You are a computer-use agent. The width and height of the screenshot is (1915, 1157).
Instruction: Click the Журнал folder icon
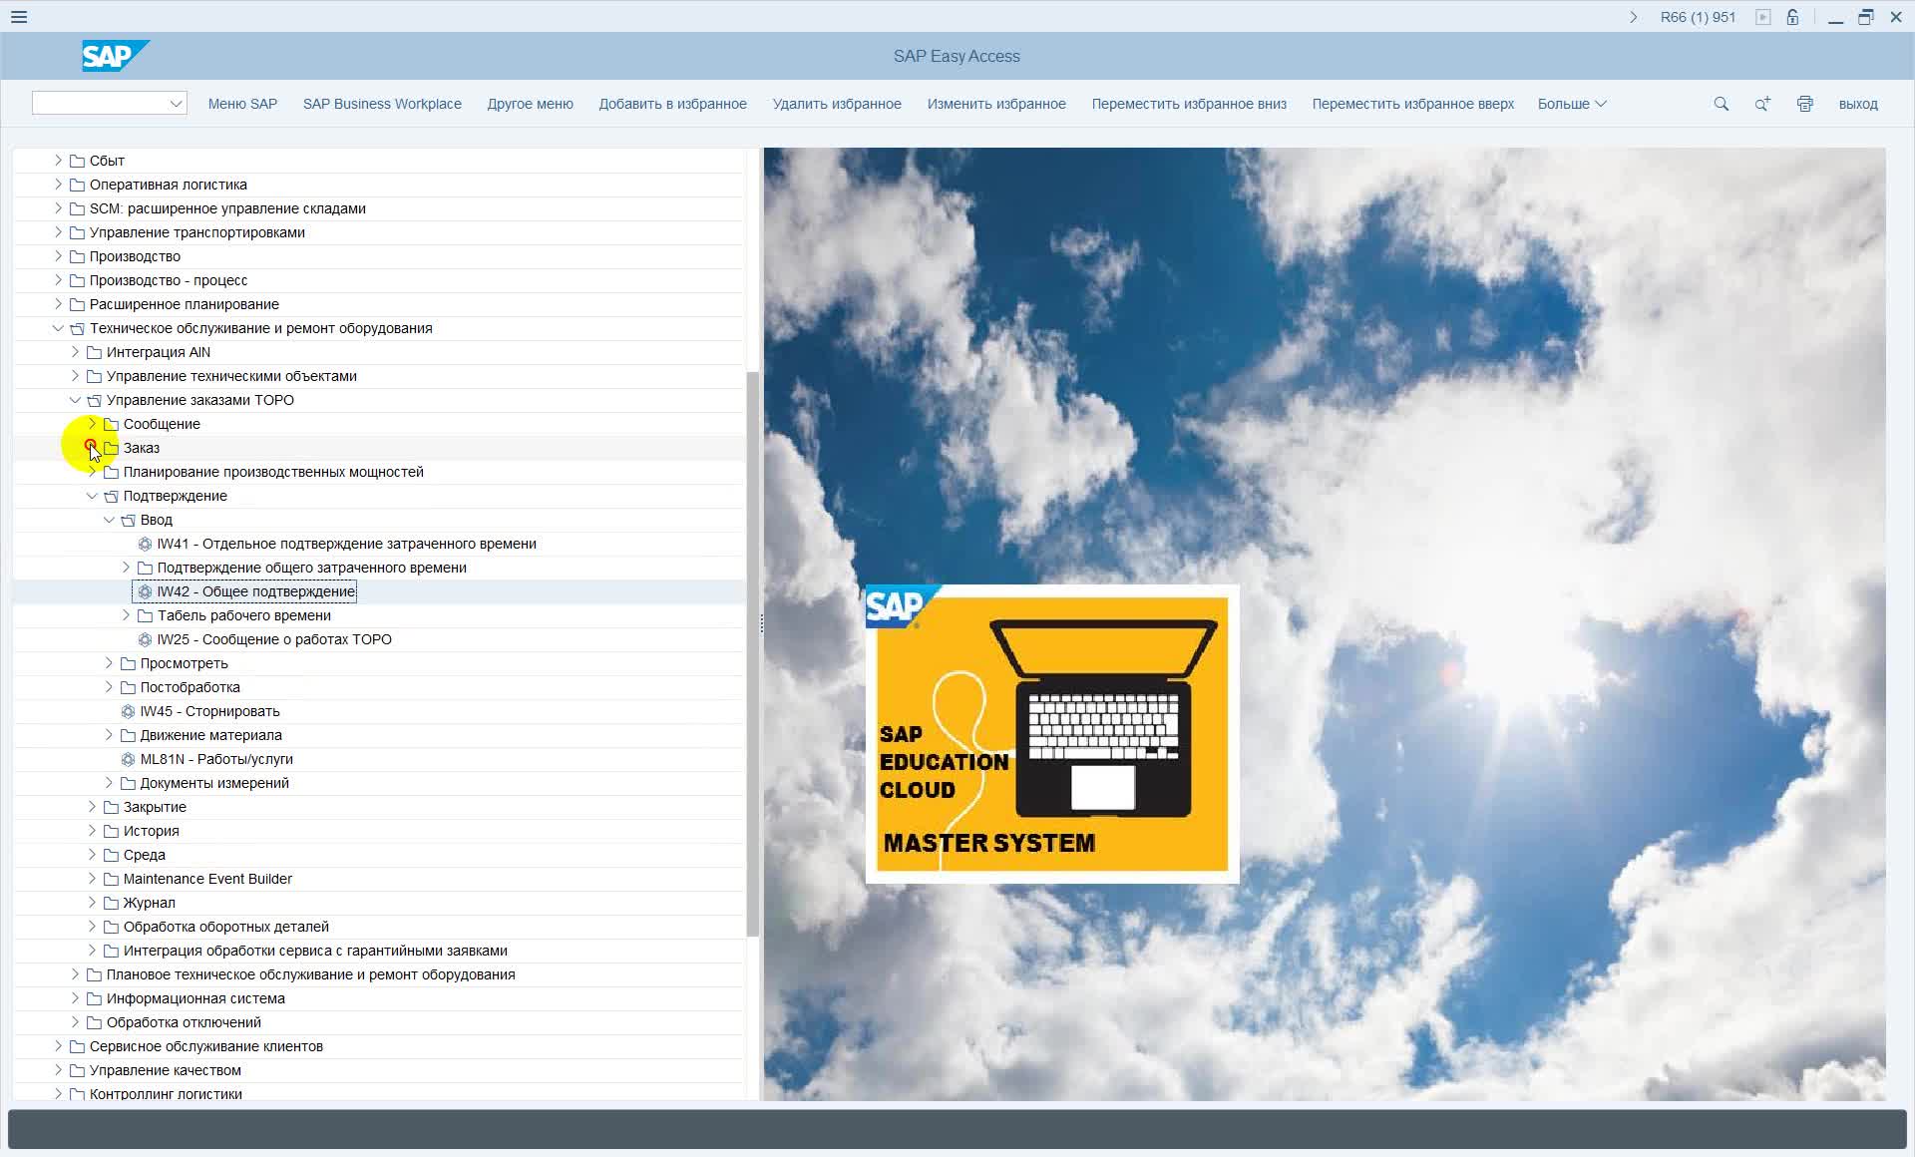pos(111,903)
